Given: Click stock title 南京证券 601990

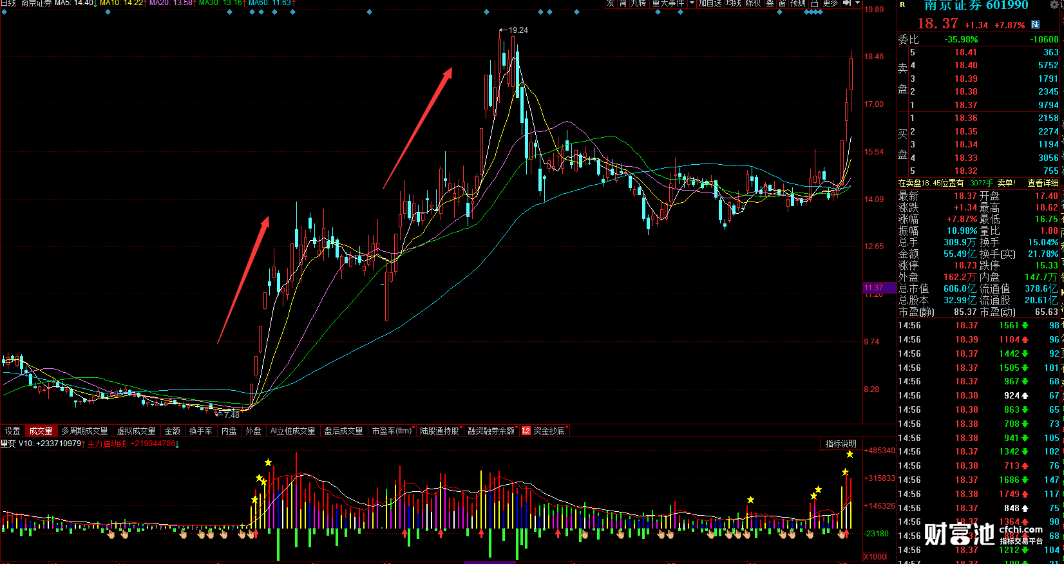Looking at the screenshot, I should [976, 5].
